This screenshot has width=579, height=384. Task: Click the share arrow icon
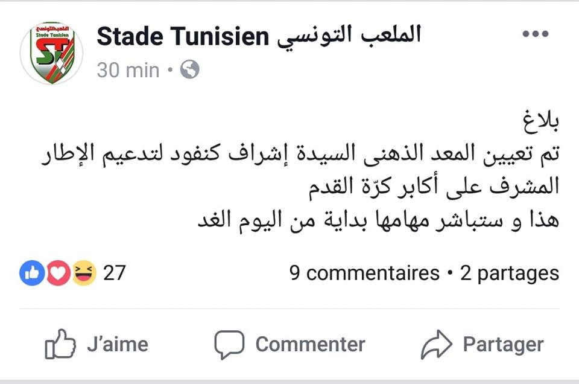click(x=437, y=345)
